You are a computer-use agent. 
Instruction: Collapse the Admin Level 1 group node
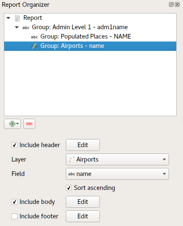coord(17,27)
